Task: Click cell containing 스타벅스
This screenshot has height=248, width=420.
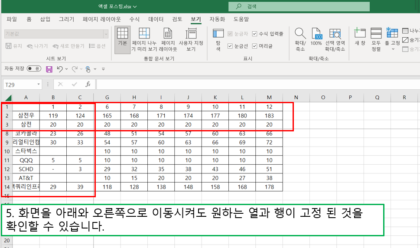Action: pos(26,151)
